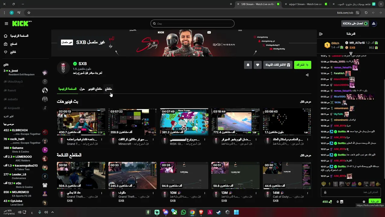This screenshot has width=385, height=217.
Task: Open the 04:07:49 RISK video thumbnail
Action: [184, 122]
